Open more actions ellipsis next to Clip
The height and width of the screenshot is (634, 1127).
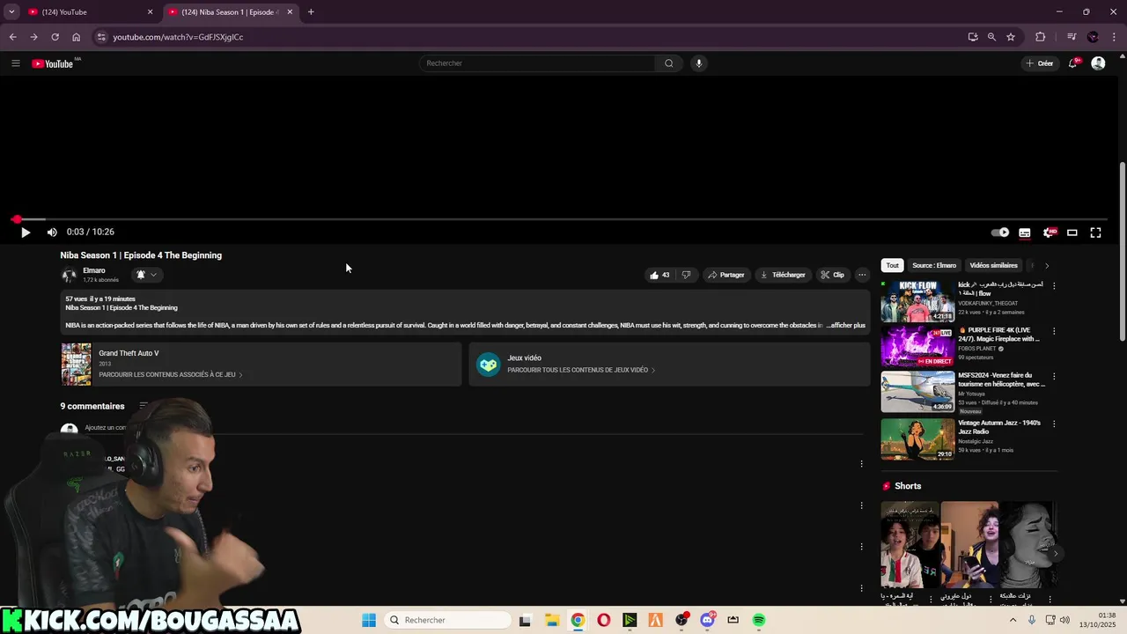862,275
